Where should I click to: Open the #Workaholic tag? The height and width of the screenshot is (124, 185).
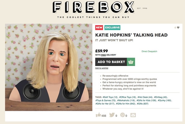126,101
